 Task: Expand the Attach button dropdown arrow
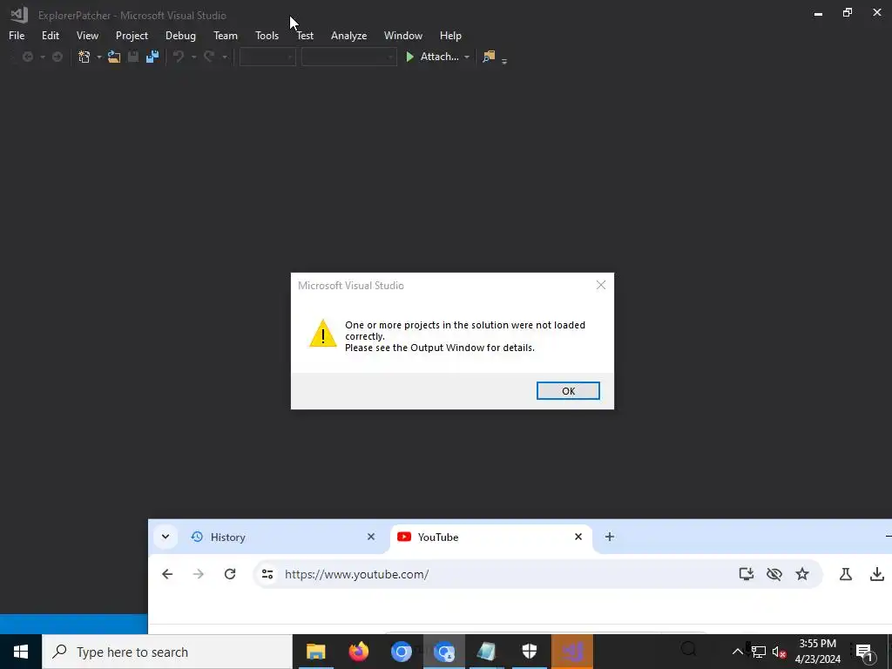(467, 57)
